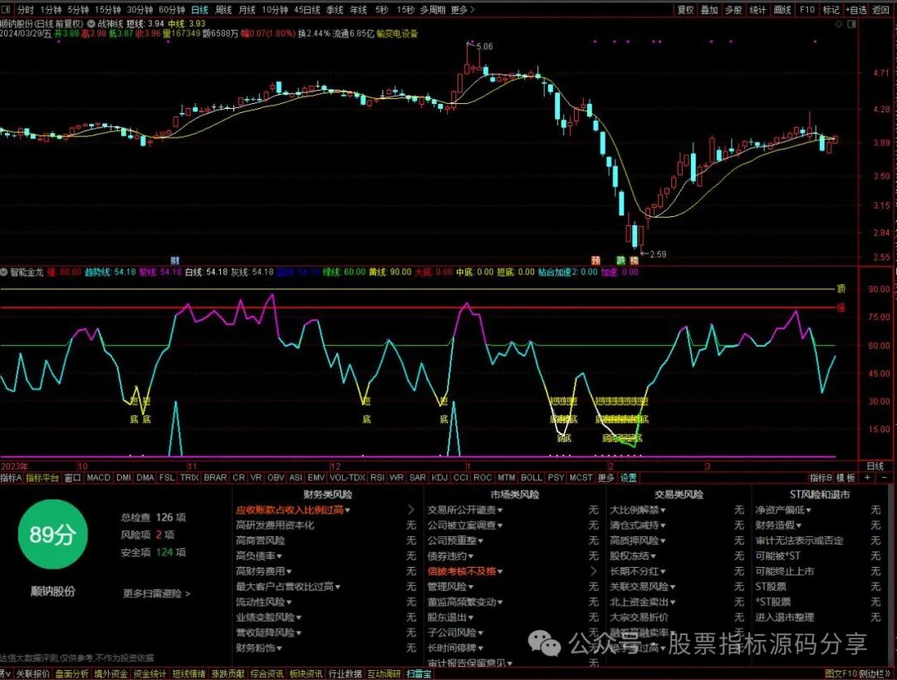The image size is (897, 680).
Task: Open 指标平台 indicator platform tab
Action: click(x=42, y=477)
